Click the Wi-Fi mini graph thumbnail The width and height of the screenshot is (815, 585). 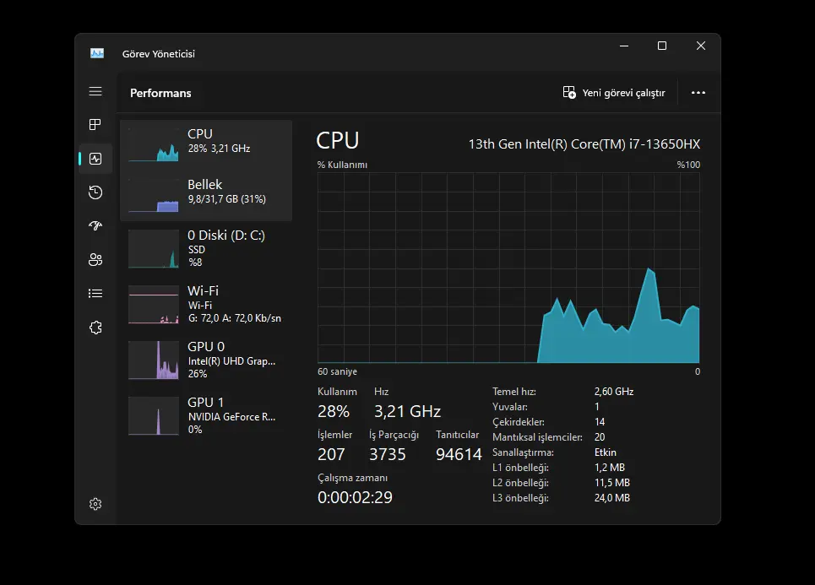point(154,305)
